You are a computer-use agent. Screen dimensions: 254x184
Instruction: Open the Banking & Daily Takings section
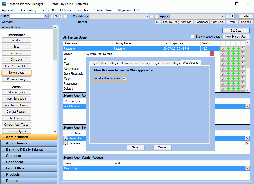pos(29,150)
